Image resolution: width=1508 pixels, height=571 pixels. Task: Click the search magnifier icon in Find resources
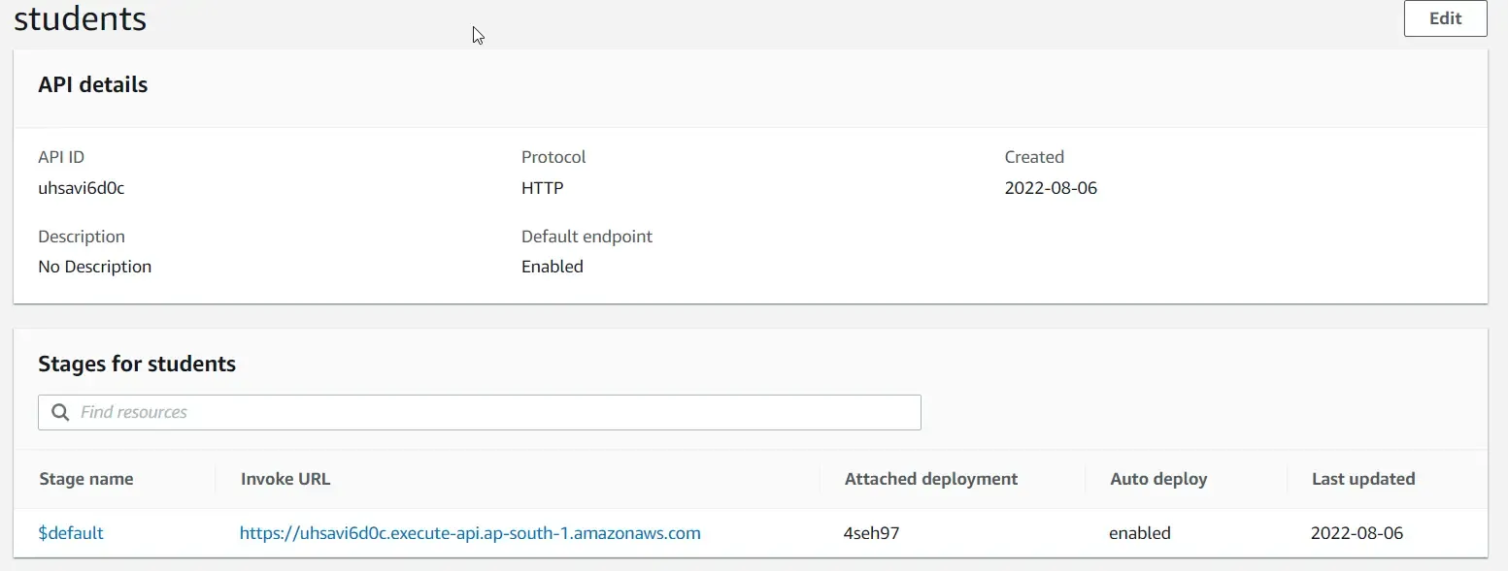(59, 412)
